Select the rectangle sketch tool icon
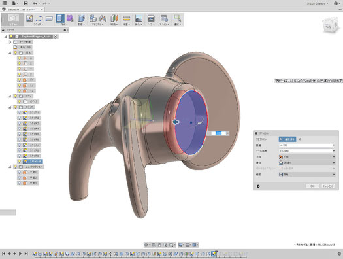 49,18
